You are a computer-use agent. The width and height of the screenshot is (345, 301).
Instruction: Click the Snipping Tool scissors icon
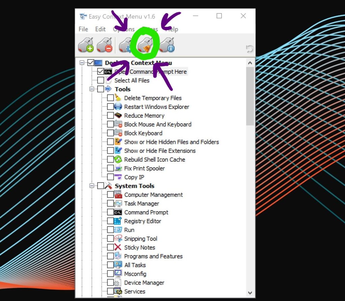point(118,239)
